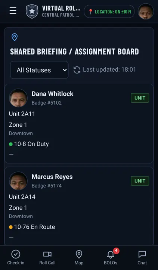Open user profile avatar in header
This screenshot has height=270, width=158.
(x=146, y=11)
